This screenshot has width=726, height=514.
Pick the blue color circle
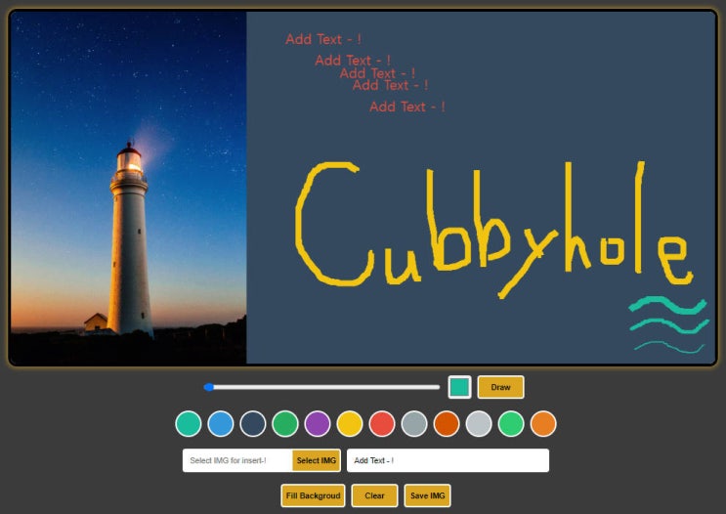(x=221, y=423)
